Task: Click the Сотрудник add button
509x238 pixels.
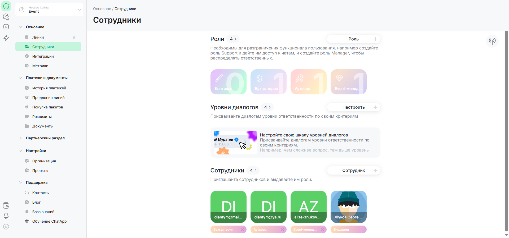Action: coord(353,171)
